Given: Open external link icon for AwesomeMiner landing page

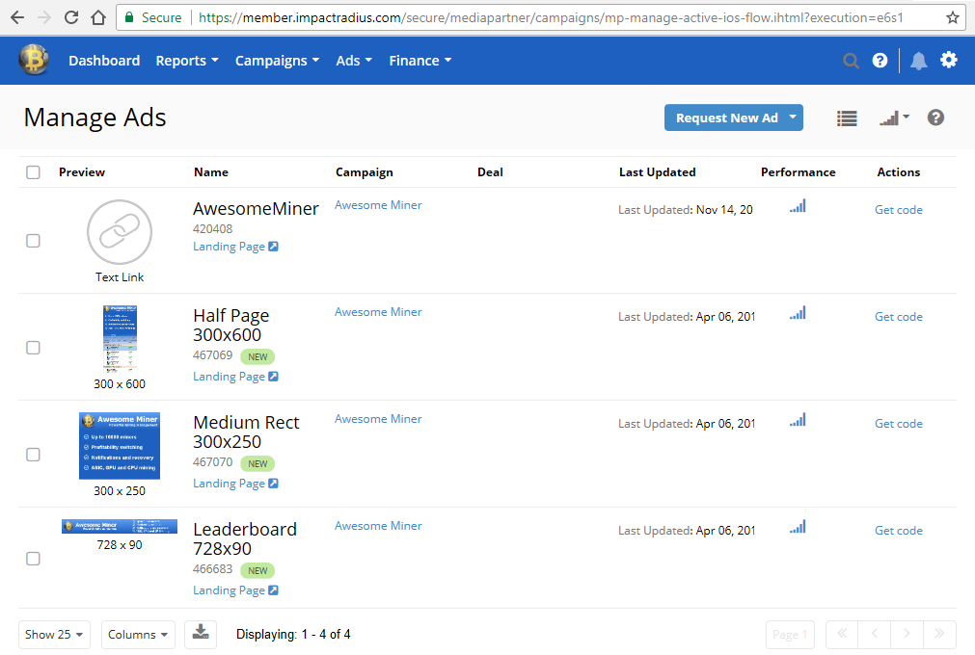Looking at the screenshot, I should 273,247.
